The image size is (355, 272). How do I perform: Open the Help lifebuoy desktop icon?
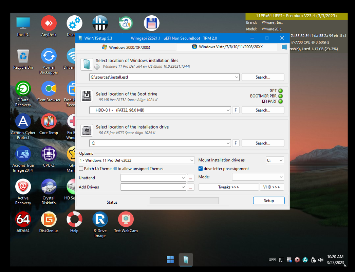[x=74, y=222]
